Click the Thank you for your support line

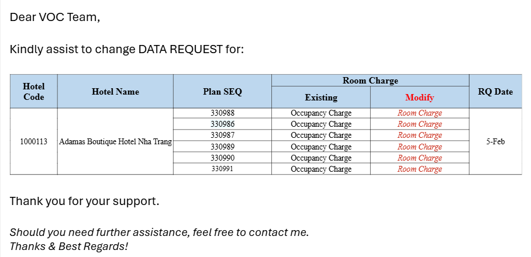point(84,202)
